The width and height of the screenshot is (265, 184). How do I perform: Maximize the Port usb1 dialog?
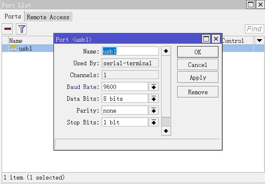[206, 39]
